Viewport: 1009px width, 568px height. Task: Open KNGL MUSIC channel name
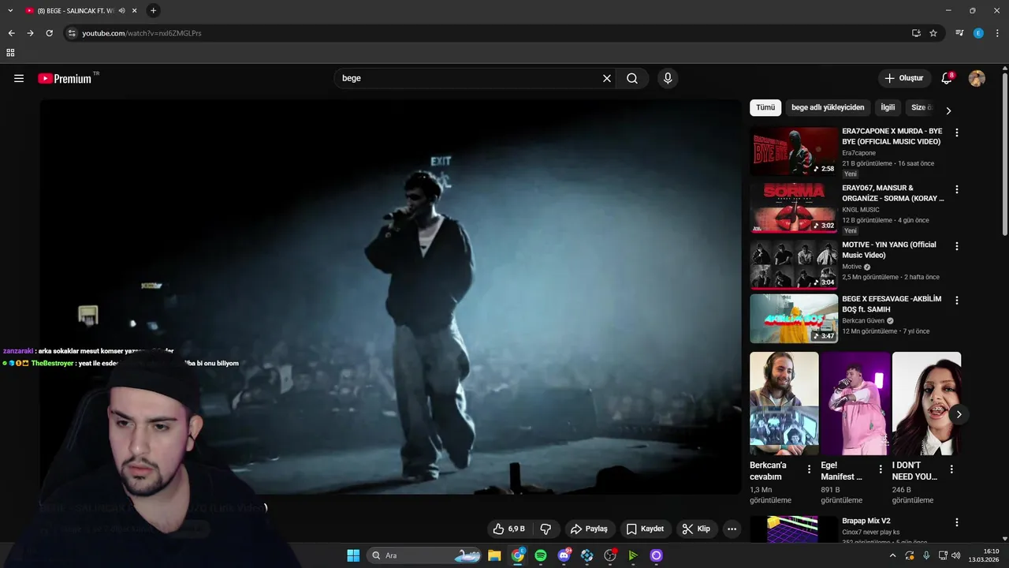[x=861, y=210]
